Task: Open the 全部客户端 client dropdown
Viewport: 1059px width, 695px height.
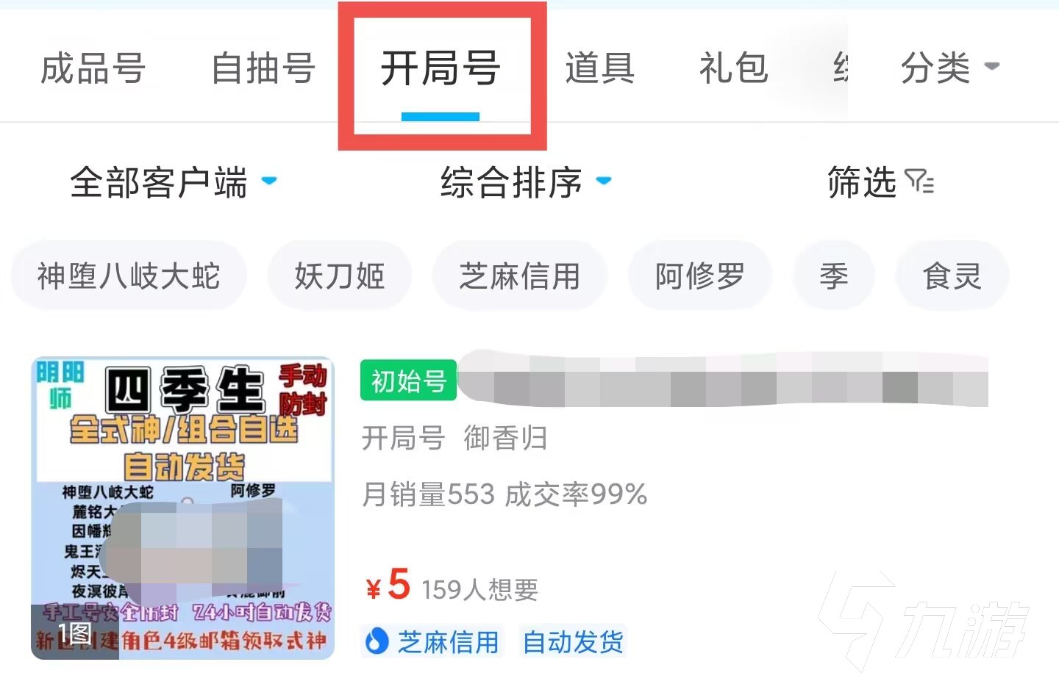Action: tap(174, 182)
